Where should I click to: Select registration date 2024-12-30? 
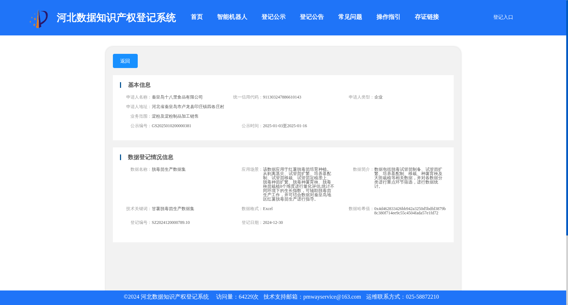point(273,222)
